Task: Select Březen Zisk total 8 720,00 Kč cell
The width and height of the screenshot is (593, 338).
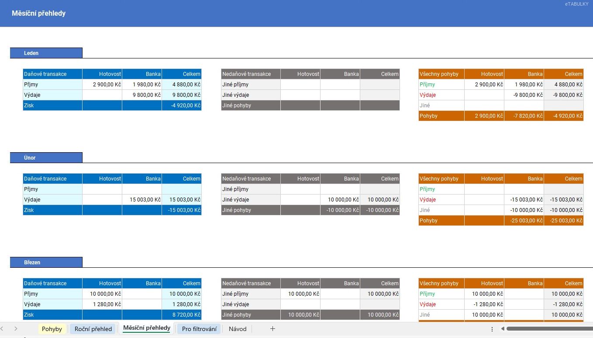Action: pos(182,315)
